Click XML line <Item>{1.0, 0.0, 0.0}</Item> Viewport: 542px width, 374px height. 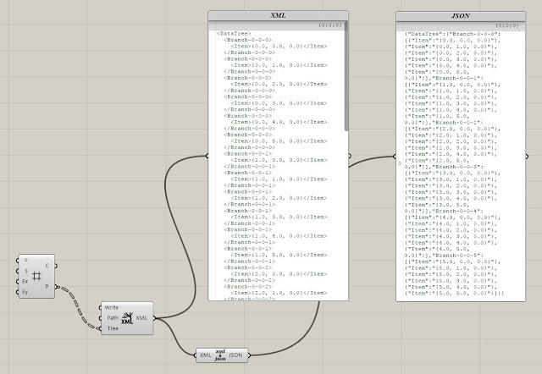click(279, 160)
